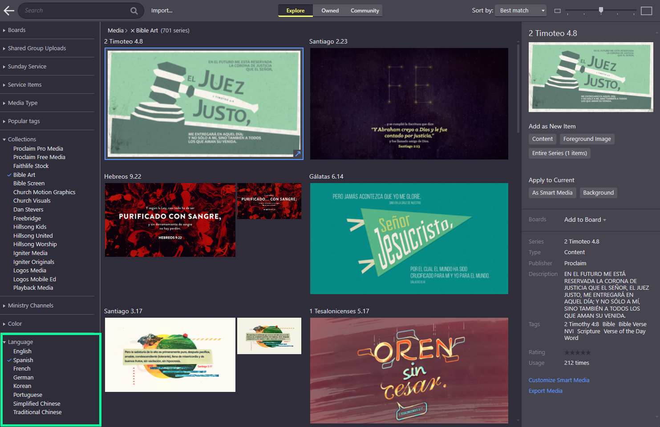Screen dimensions: 660x427
Task: Click the Foreground Image button
Action: coord(587,139)
